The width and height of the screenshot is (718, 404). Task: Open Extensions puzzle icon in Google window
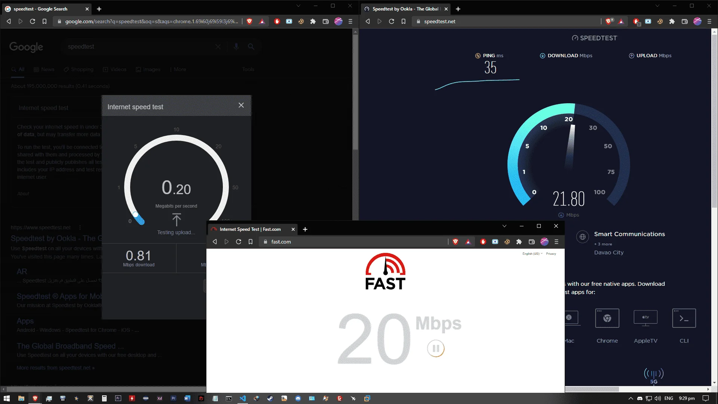[313, 21]
